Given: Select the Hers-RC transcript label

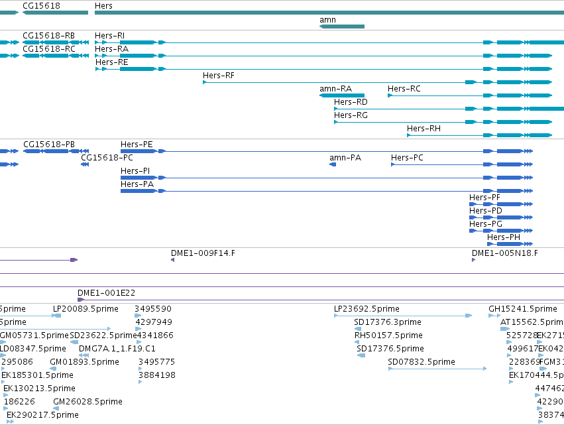Looking at the screenshot, I should coord(404,89).
